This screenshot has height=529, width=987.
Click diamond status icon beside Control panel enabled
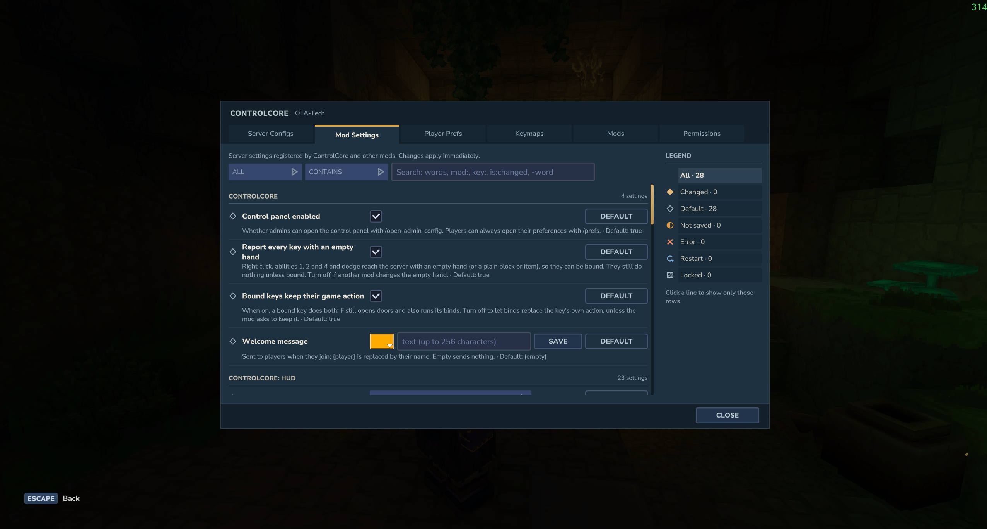click(x=233, y=216)
